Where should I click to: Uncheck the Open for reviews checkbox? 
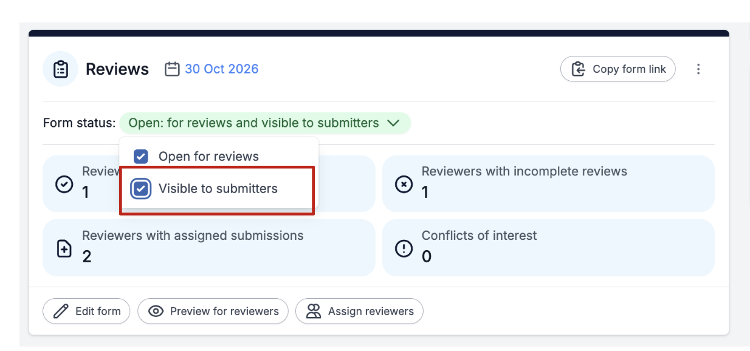(x=140, y=157)
